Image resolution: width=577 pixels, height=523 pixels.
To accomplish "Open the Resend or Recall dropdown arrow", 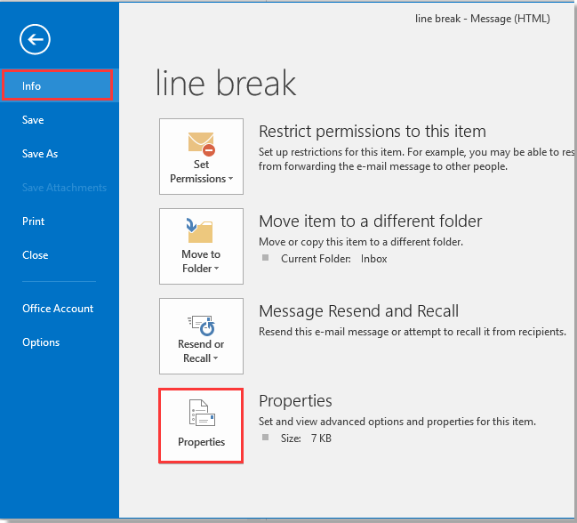I will coord(215,359).
